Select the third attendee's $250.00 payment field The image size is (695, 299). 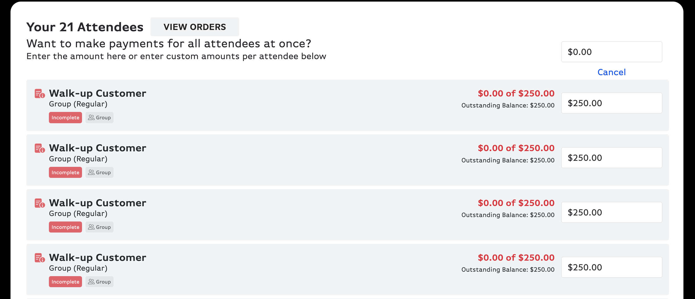point(611,212)
